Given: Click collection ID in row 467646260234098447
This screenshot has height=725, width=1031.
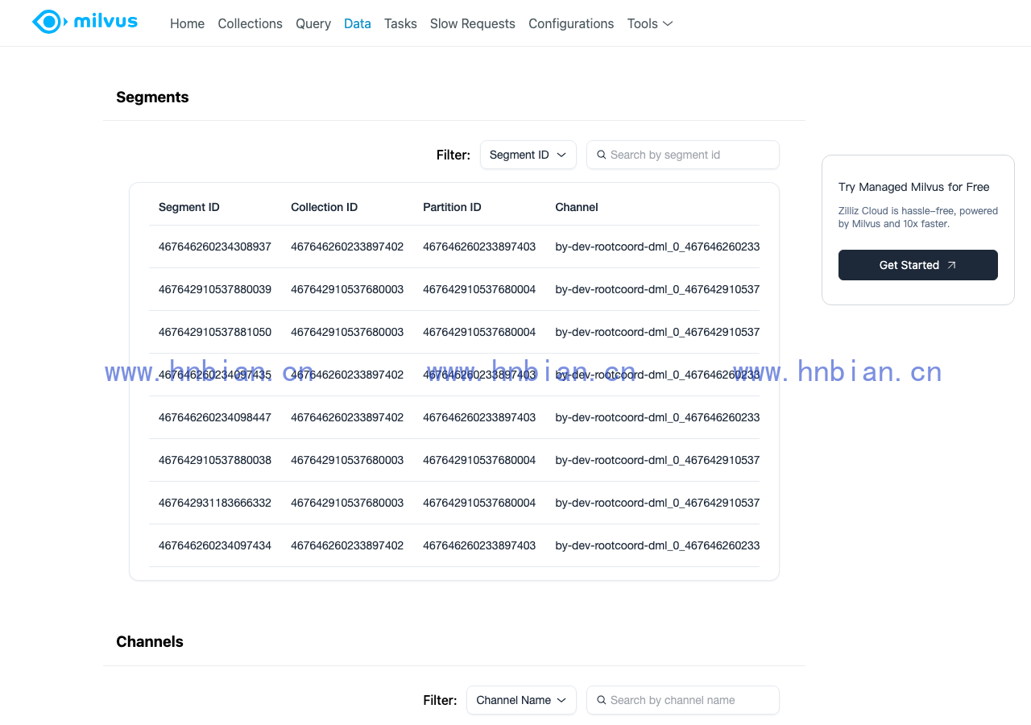Looking at the screenshot, I should coord(347,417).
